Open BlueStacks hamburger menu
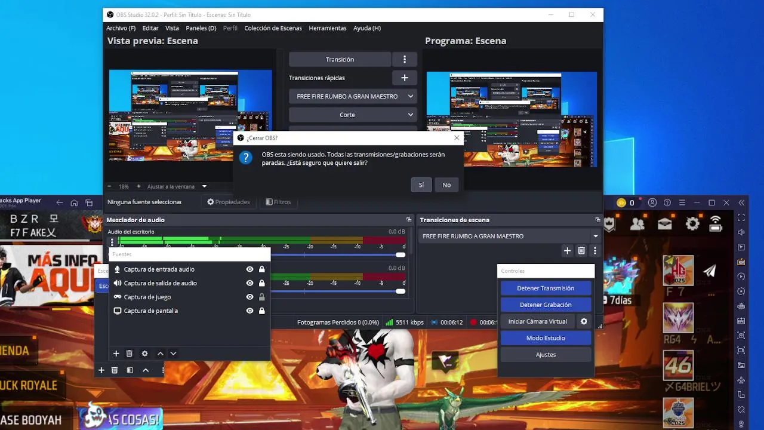The height and width of the screenshot is (430, 764). 682,203
